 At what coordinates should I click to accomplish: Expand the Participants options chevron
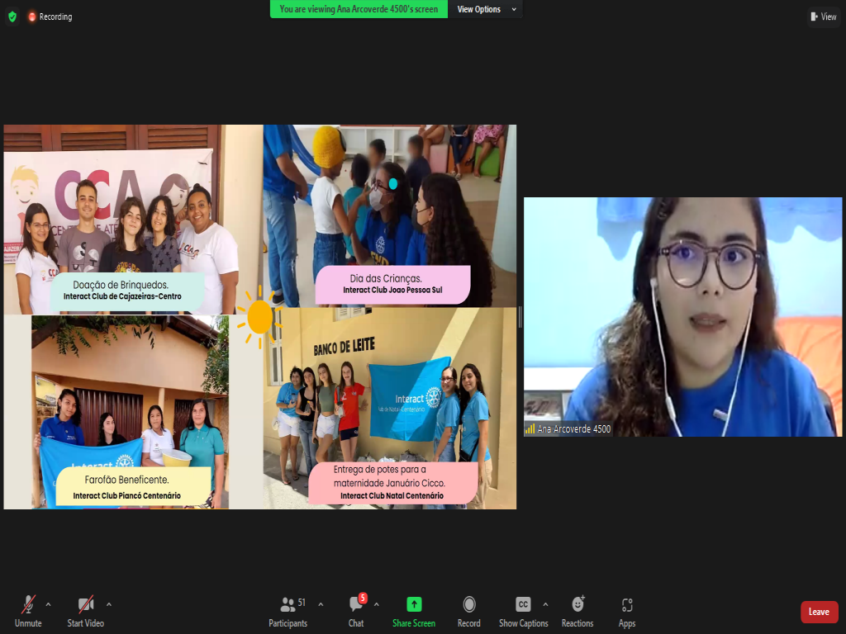click(x=321, y=603)
